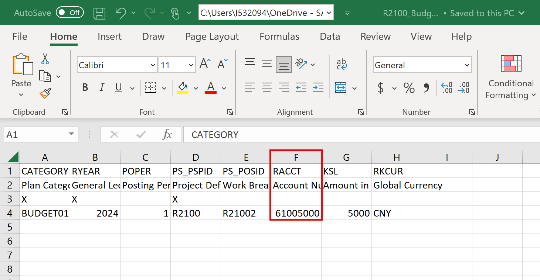Switch to the Page Layout tab
The height and width of the screenshot is (280, 540).
point(212,37)
